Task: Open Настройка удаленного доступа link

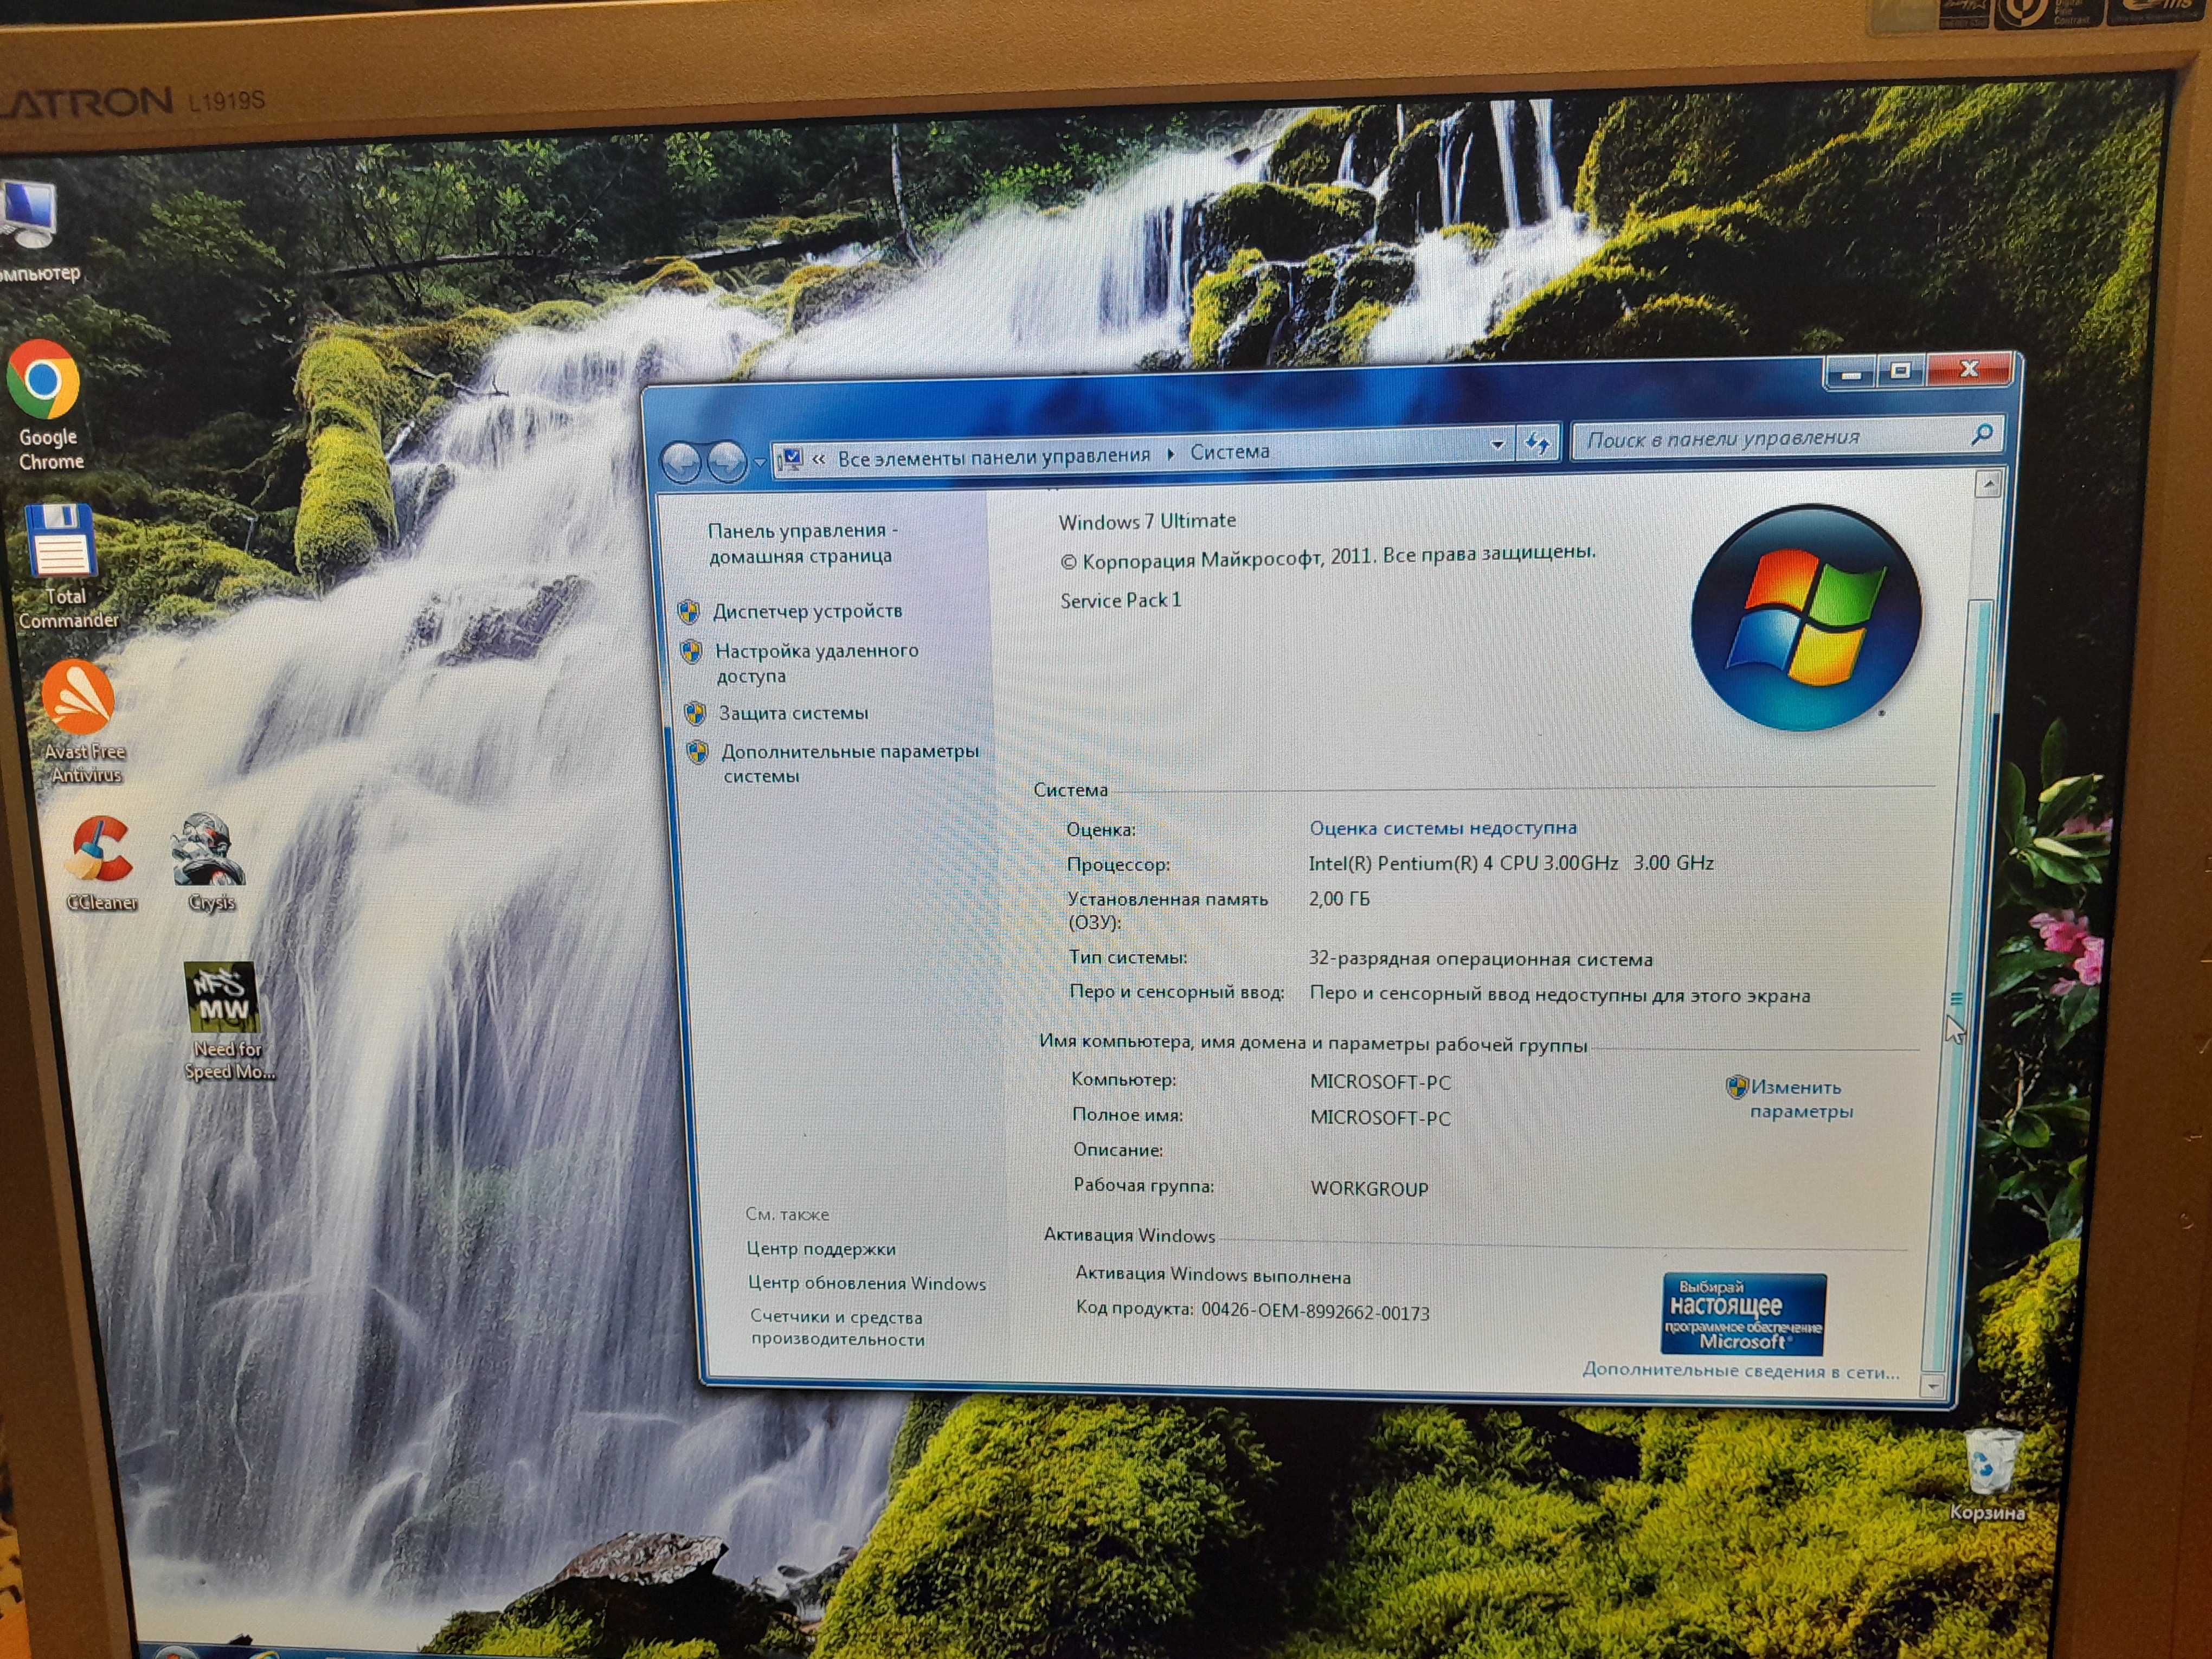Action: 816,663
